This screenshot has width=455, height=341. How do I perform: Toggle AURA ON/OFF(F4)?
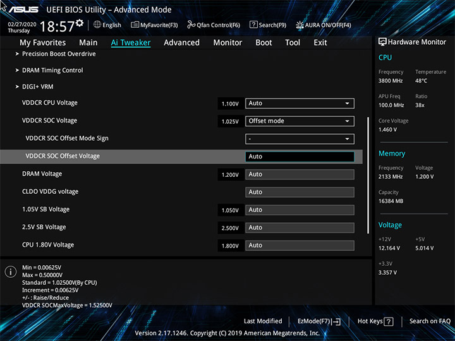pyautogui.click(x=324, y=25)
